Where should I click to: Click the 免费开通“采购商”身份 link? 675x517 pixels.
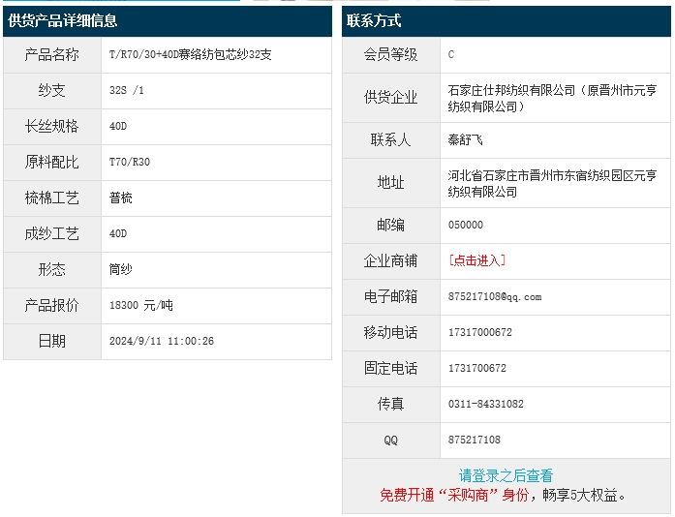click(454, 495)
